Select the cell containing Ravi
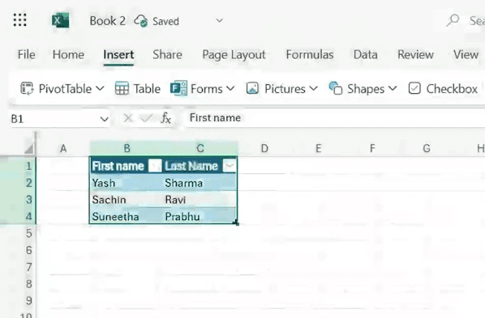The height and width of the screenshot is (318, 485). pos(200,199)
